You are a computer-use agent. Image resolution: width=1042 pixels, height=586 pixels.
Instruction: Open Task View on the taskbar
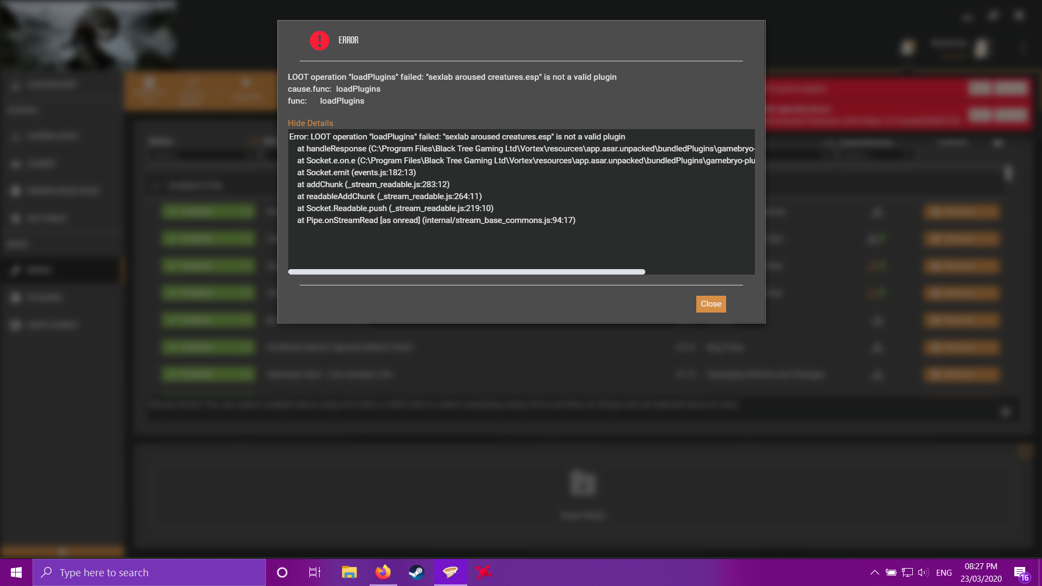[315, 572]
